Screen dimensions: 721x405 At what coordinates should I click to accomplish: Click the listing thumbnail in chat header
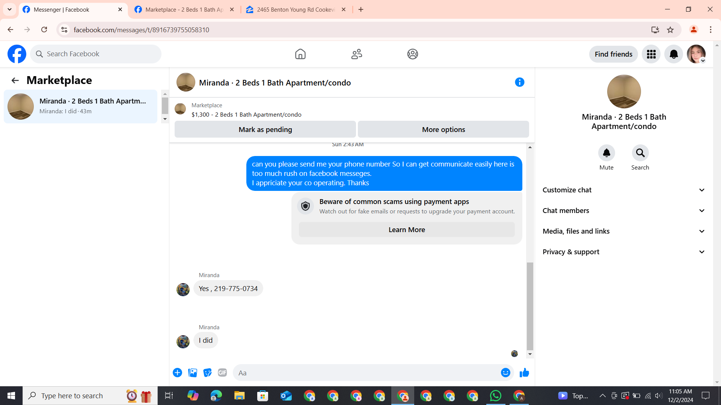tap(186, 82)
